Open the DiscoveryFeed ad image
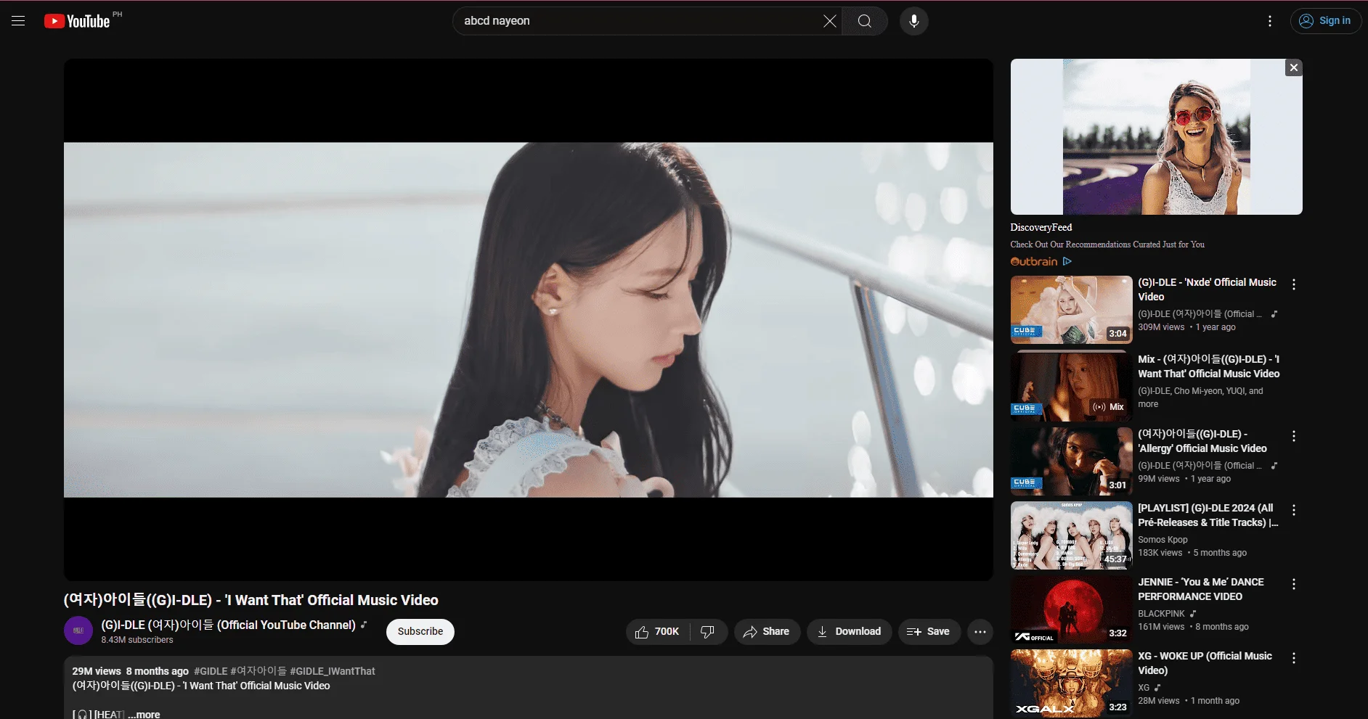Image resolution: width=1368 pixels, height=719 pixels. pos(1156,136)
